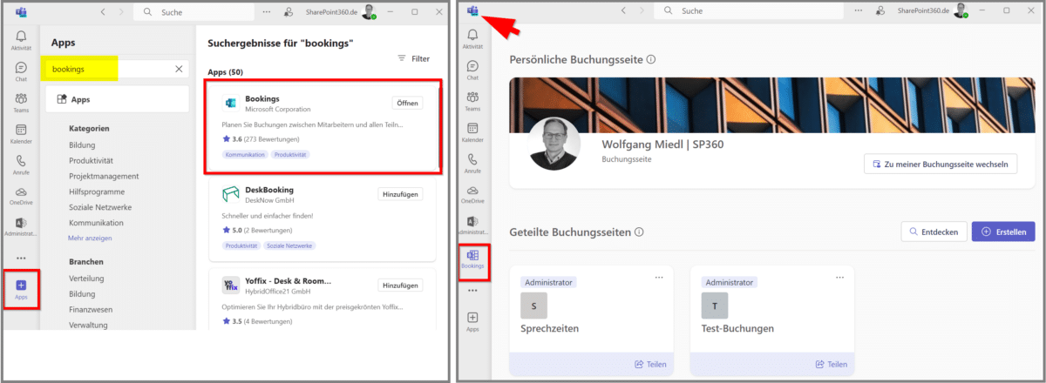The height and width of the screenshot is (383, 1046).
Task: Click Zu meiner Buchungsseite wechseln
Action: tap(940, 164)
